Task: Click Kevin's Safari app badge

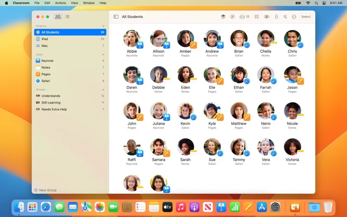Action: [x=193, y=117]
